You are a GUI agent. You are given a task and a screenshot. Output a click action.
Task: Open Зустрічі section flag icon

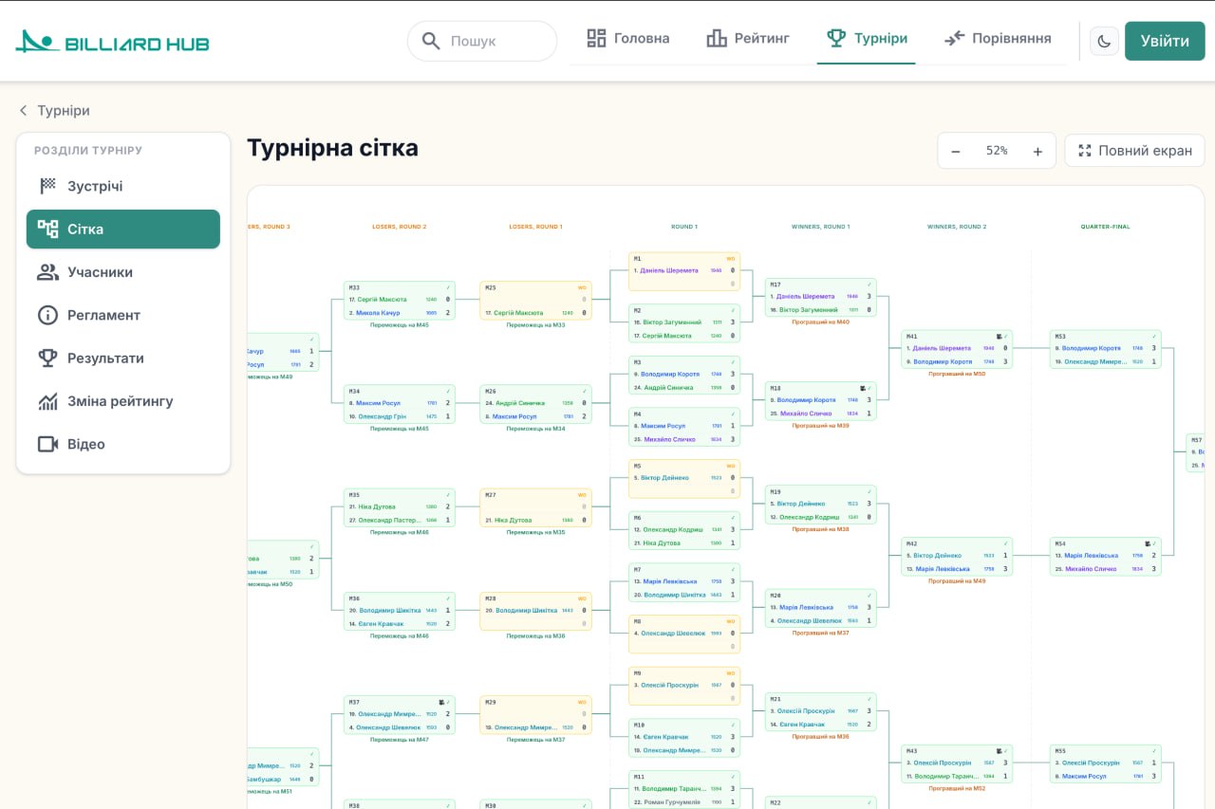point(47,186)
